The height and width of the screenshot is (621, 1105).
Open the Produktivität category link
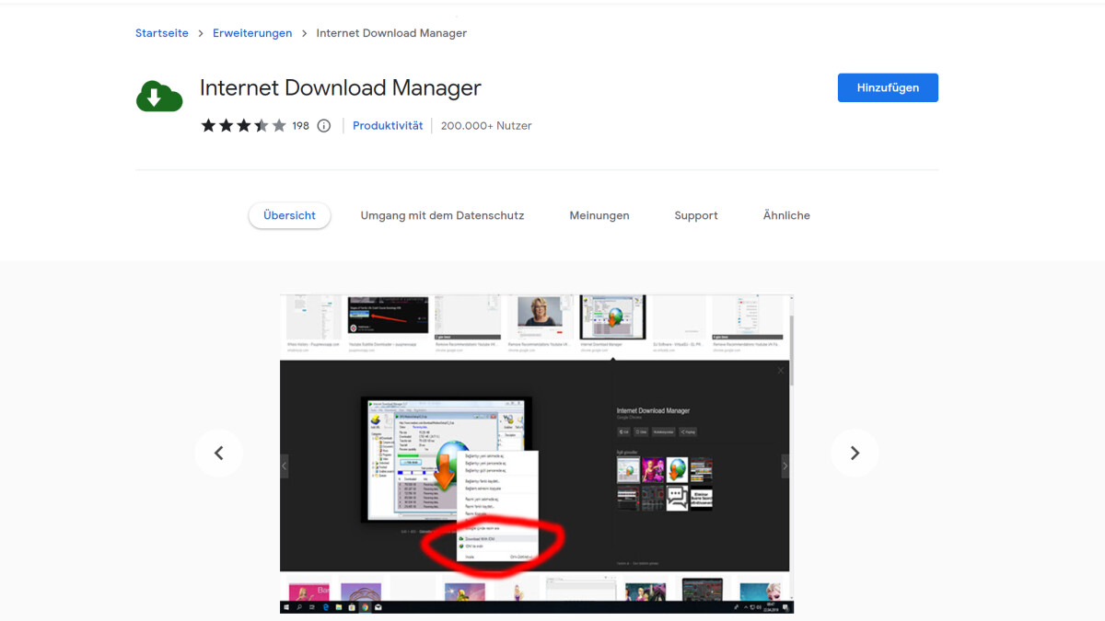[x=388, y=126]
